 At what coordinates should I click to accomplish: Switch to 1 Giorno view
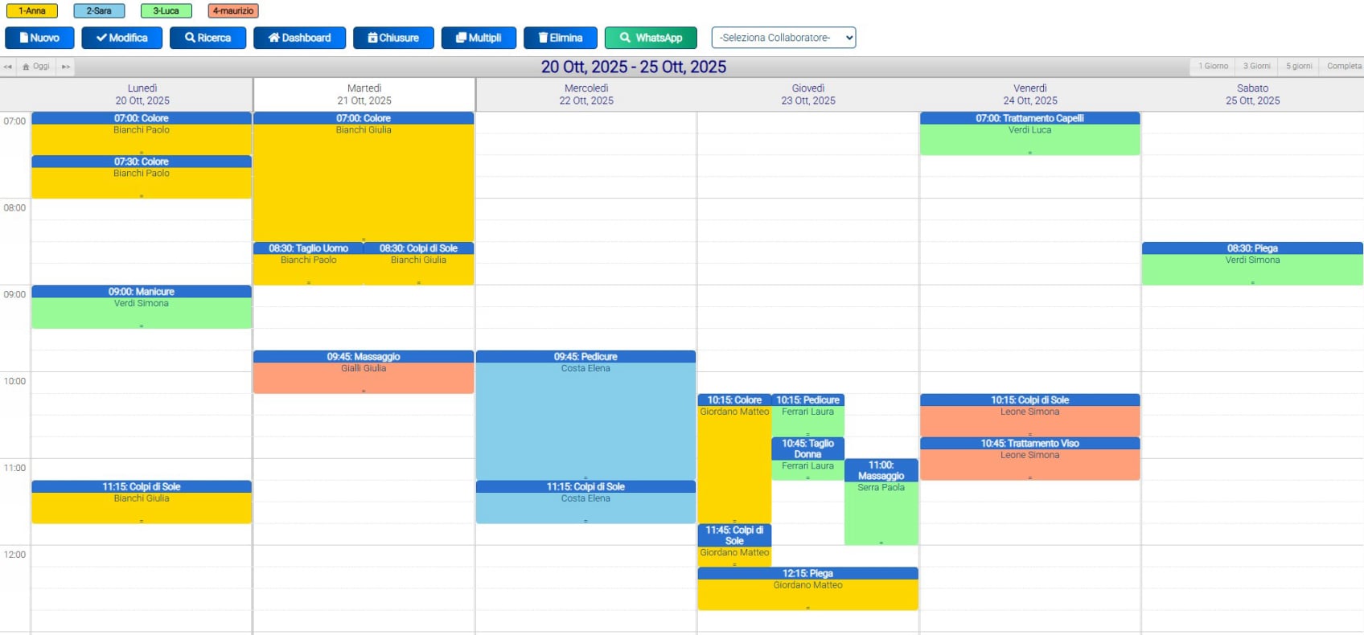(x=1213, y=67)
